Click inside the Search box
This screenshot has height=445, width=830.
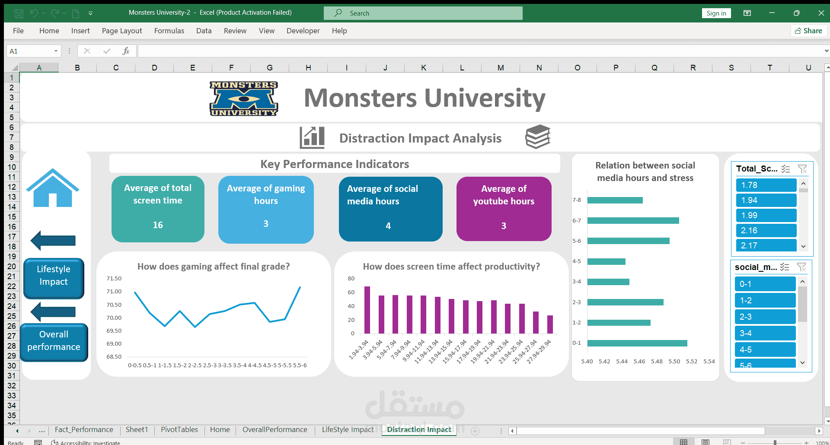click(x=424, y=13)
